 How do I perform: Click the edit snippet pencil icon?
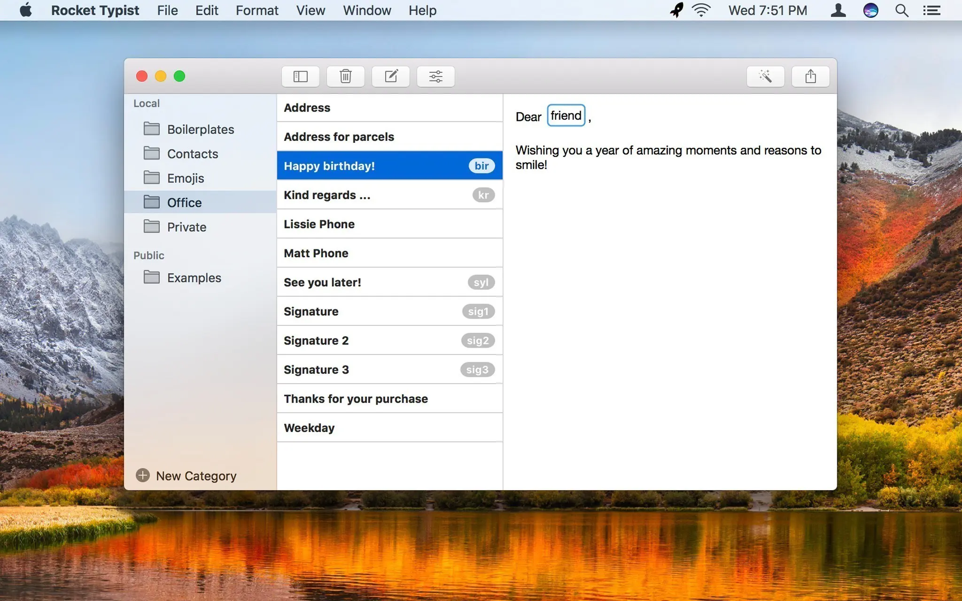[391, 76]
